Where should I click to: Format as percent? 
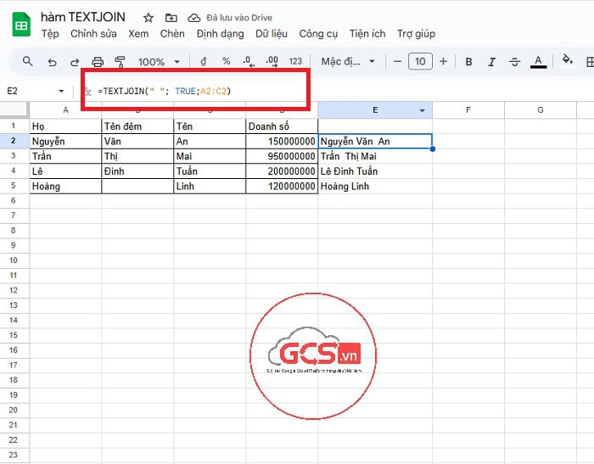[x=226, y=61]
